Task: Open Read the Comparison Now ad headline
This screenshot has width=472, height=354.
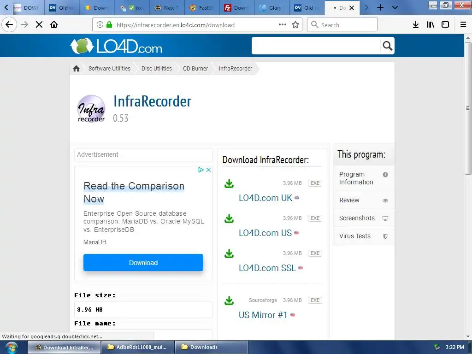Action: tap(134, 192)
